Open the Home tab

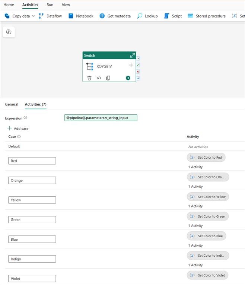(x=9, y=5)
